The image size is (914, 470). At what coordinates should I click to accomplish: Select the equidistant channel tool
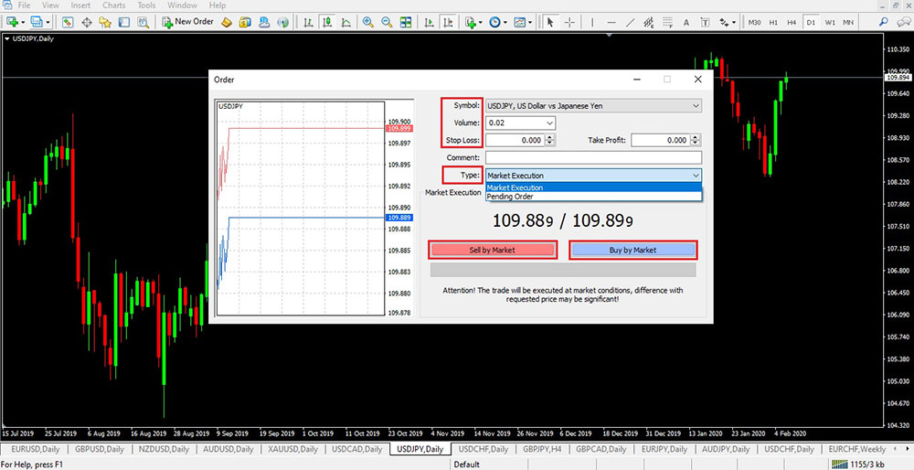click(649, 22)
